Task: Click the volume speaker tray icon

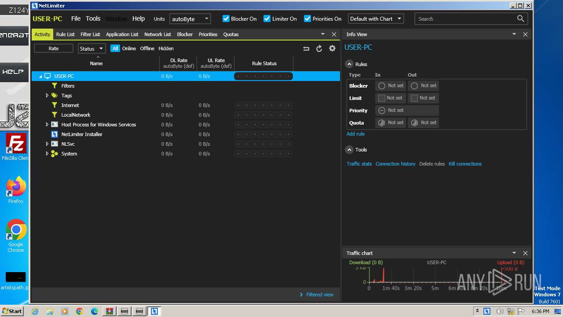Action: 500,311
